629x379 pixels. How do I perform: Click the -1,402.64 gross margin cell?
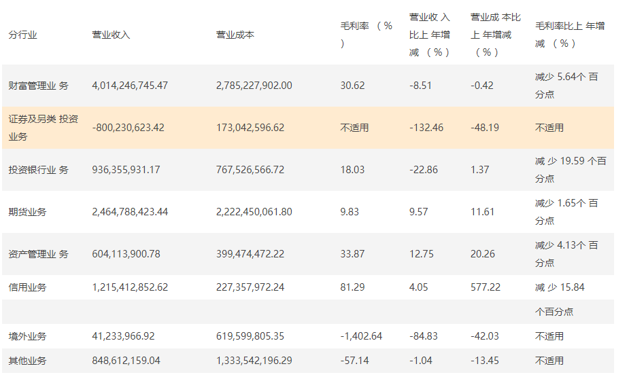click(x=361, y=336)
